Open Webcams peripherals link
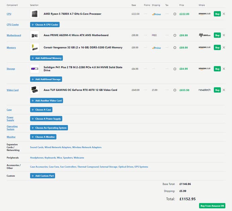The width and height of the screenshot is (232, 211). point(79,158)
